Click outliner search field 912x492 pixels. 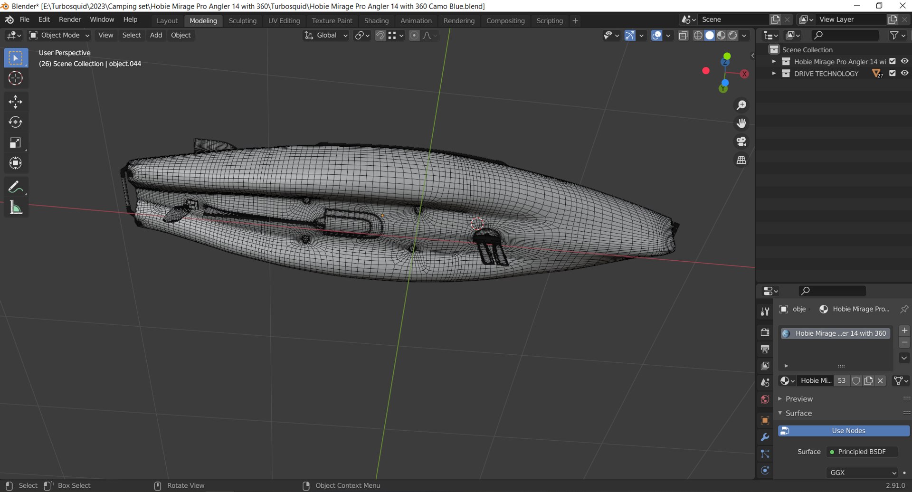coord(845,35)
